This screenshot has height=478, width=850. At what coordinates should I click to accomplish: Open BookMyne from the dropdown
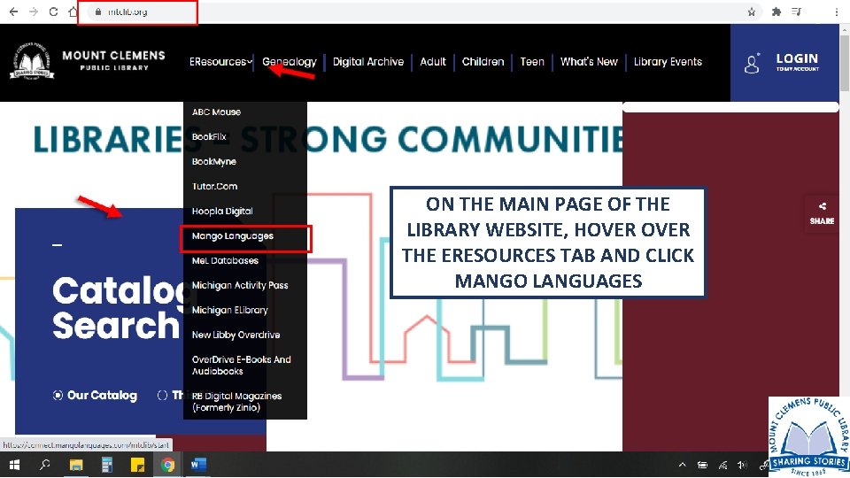[214, 161]
